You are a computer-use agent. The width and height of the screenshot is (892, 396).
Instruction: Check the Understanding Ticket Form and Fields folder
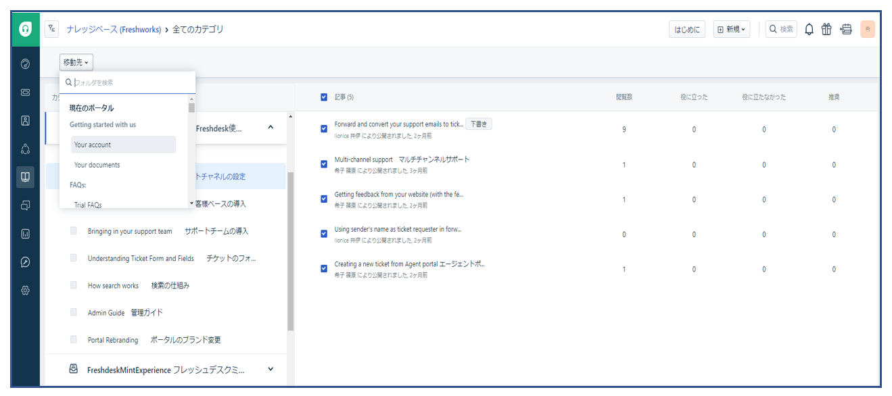(x=74, y=258)
